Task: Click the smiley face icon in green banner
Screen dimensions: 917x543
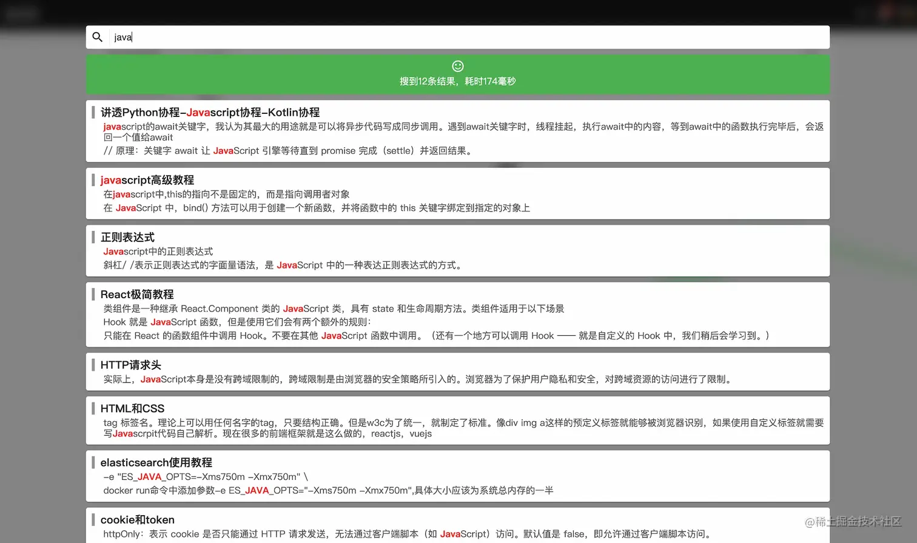Action: pos(458,66)
